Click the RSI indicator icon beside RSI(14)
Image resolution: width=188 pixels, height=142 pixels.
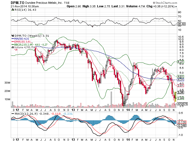pyautogui.click(x=13, y=10)
